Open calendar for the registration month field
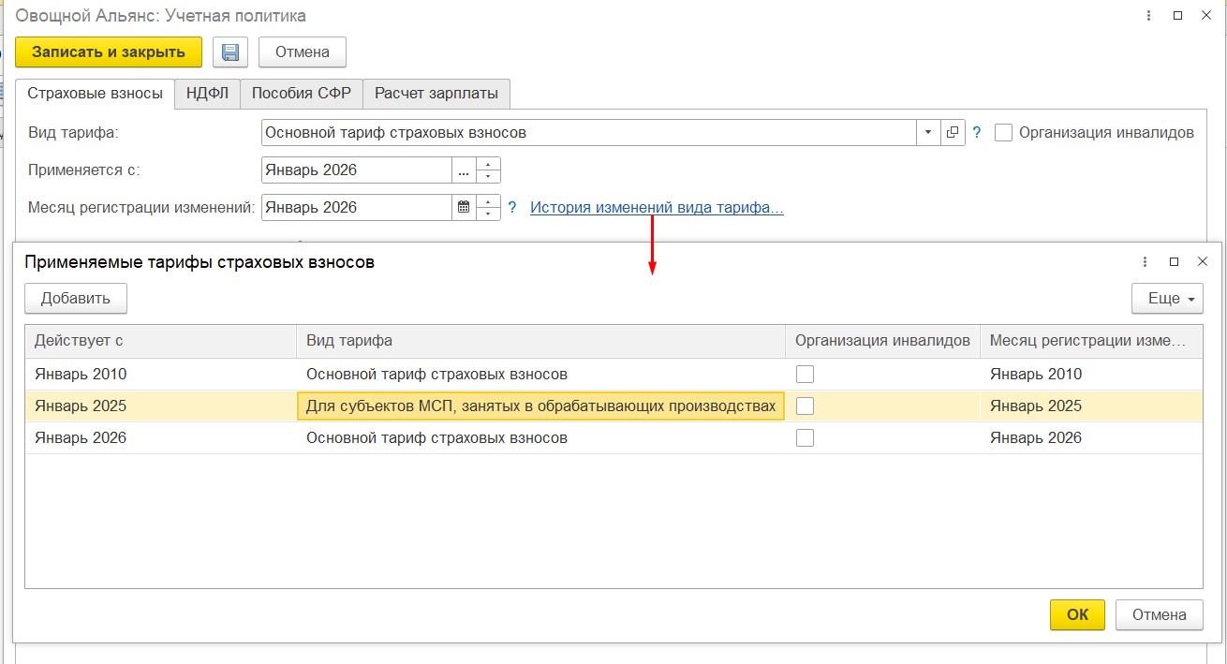This screenshot has height=664, width=1227. pyautogui.click(x=464, y=208)
